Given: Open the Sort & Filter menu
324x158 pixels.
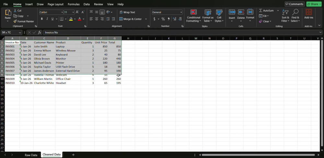Looking at the screenshot, I should pos(285,16).
